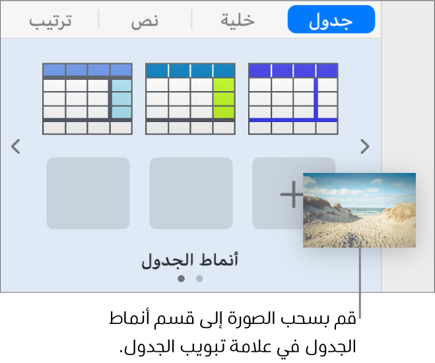The width and height of the screenshot is (435, 363).
Task: Click the callout line below the beach photo
Action: pos(360,277)
